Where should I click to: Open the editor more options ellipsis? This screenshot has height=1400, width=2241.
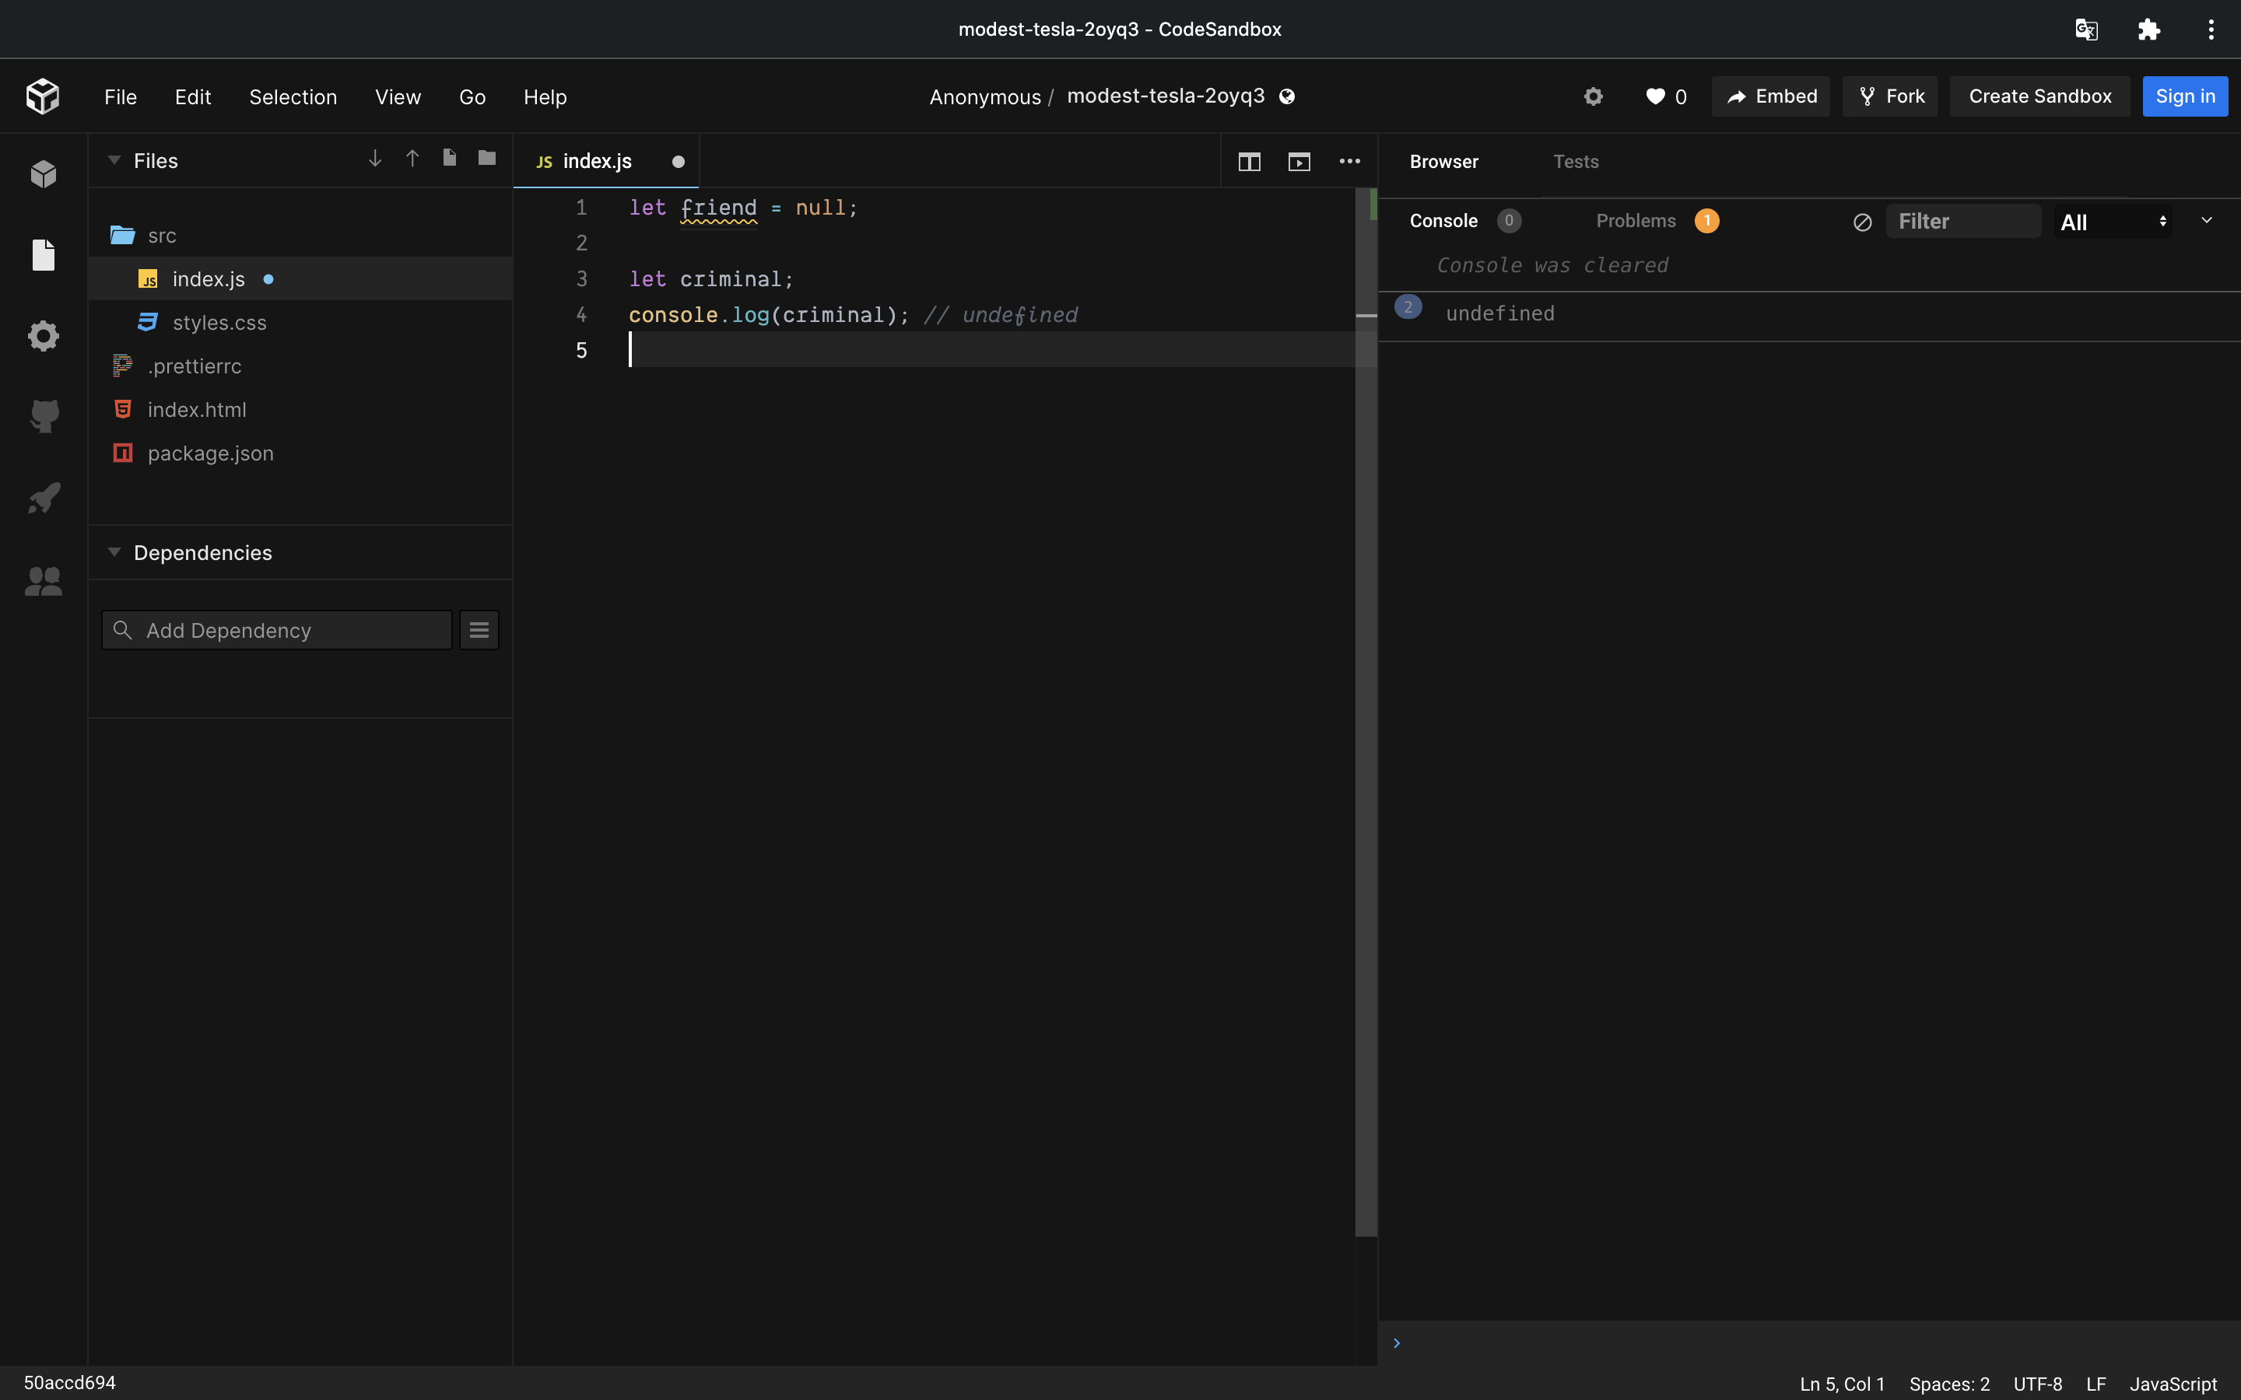pyautogui.click(x=1349, y=161)
